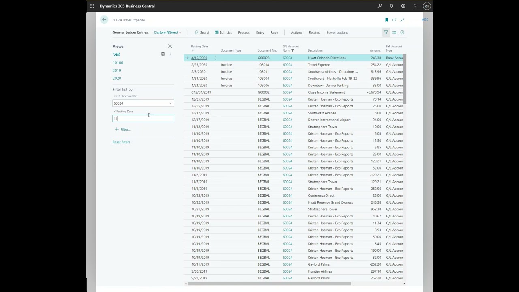The image size is (519, 292).
Task: Click the 60024 Travel Expense page title
Action: 129,20
